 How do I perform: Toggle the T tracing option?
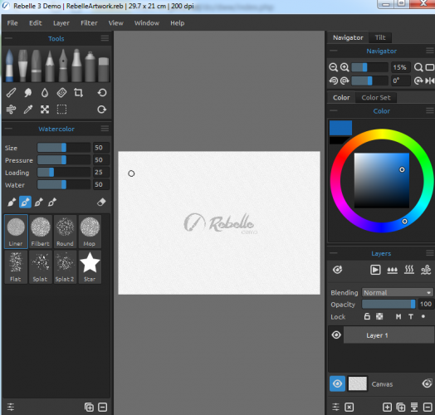click(x=411, y=316)
